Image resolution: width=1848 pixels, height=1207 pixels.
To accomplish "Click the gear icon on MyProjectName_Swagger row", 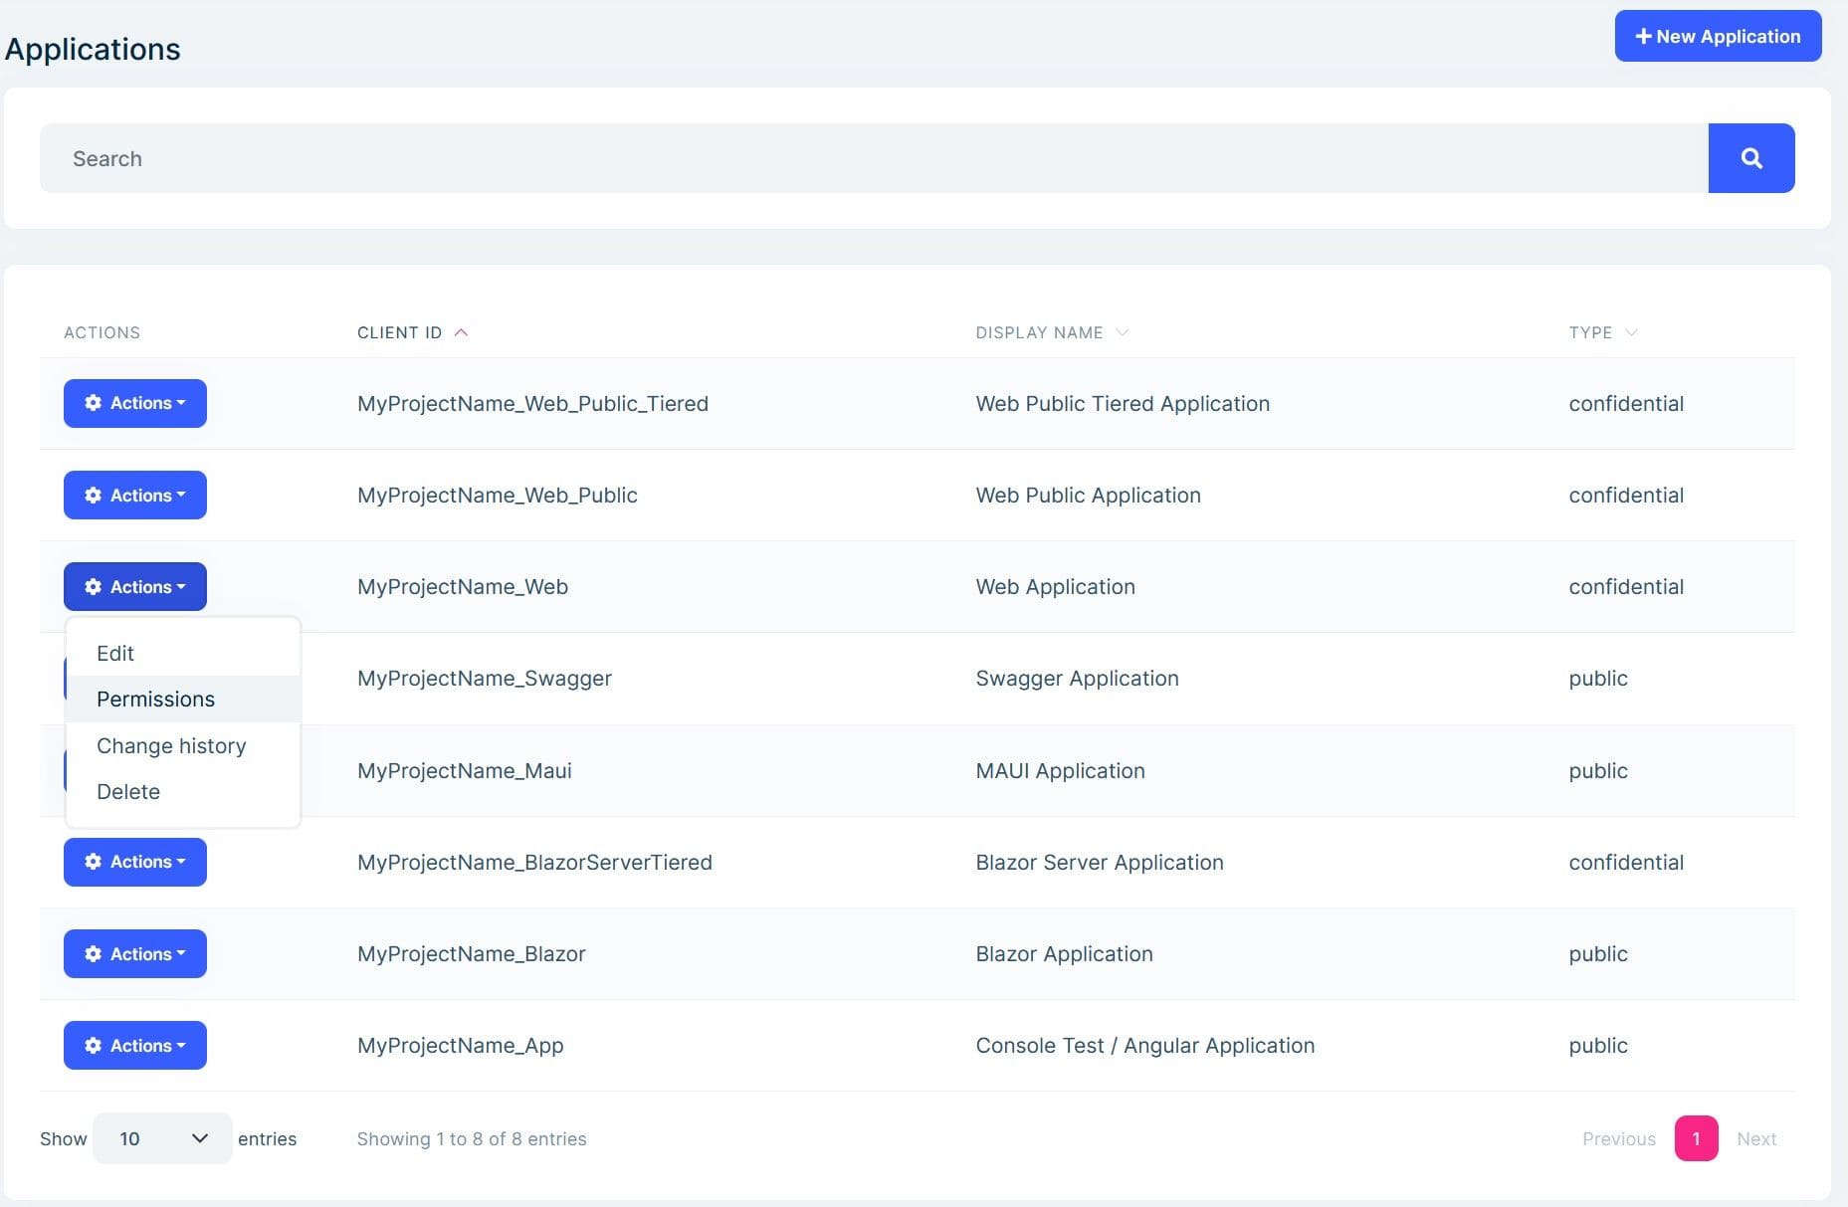I will [94, 678].
